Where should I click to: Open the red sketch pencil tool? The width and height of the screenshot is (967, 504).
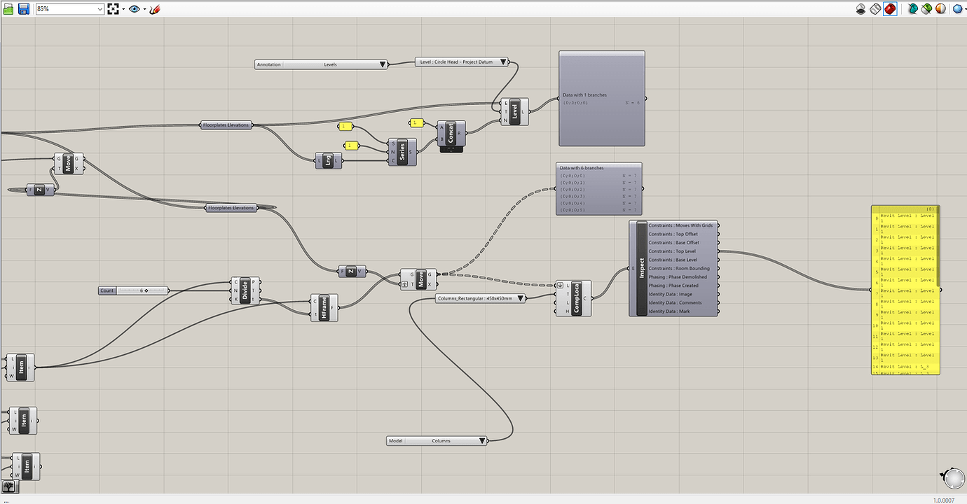155,9
